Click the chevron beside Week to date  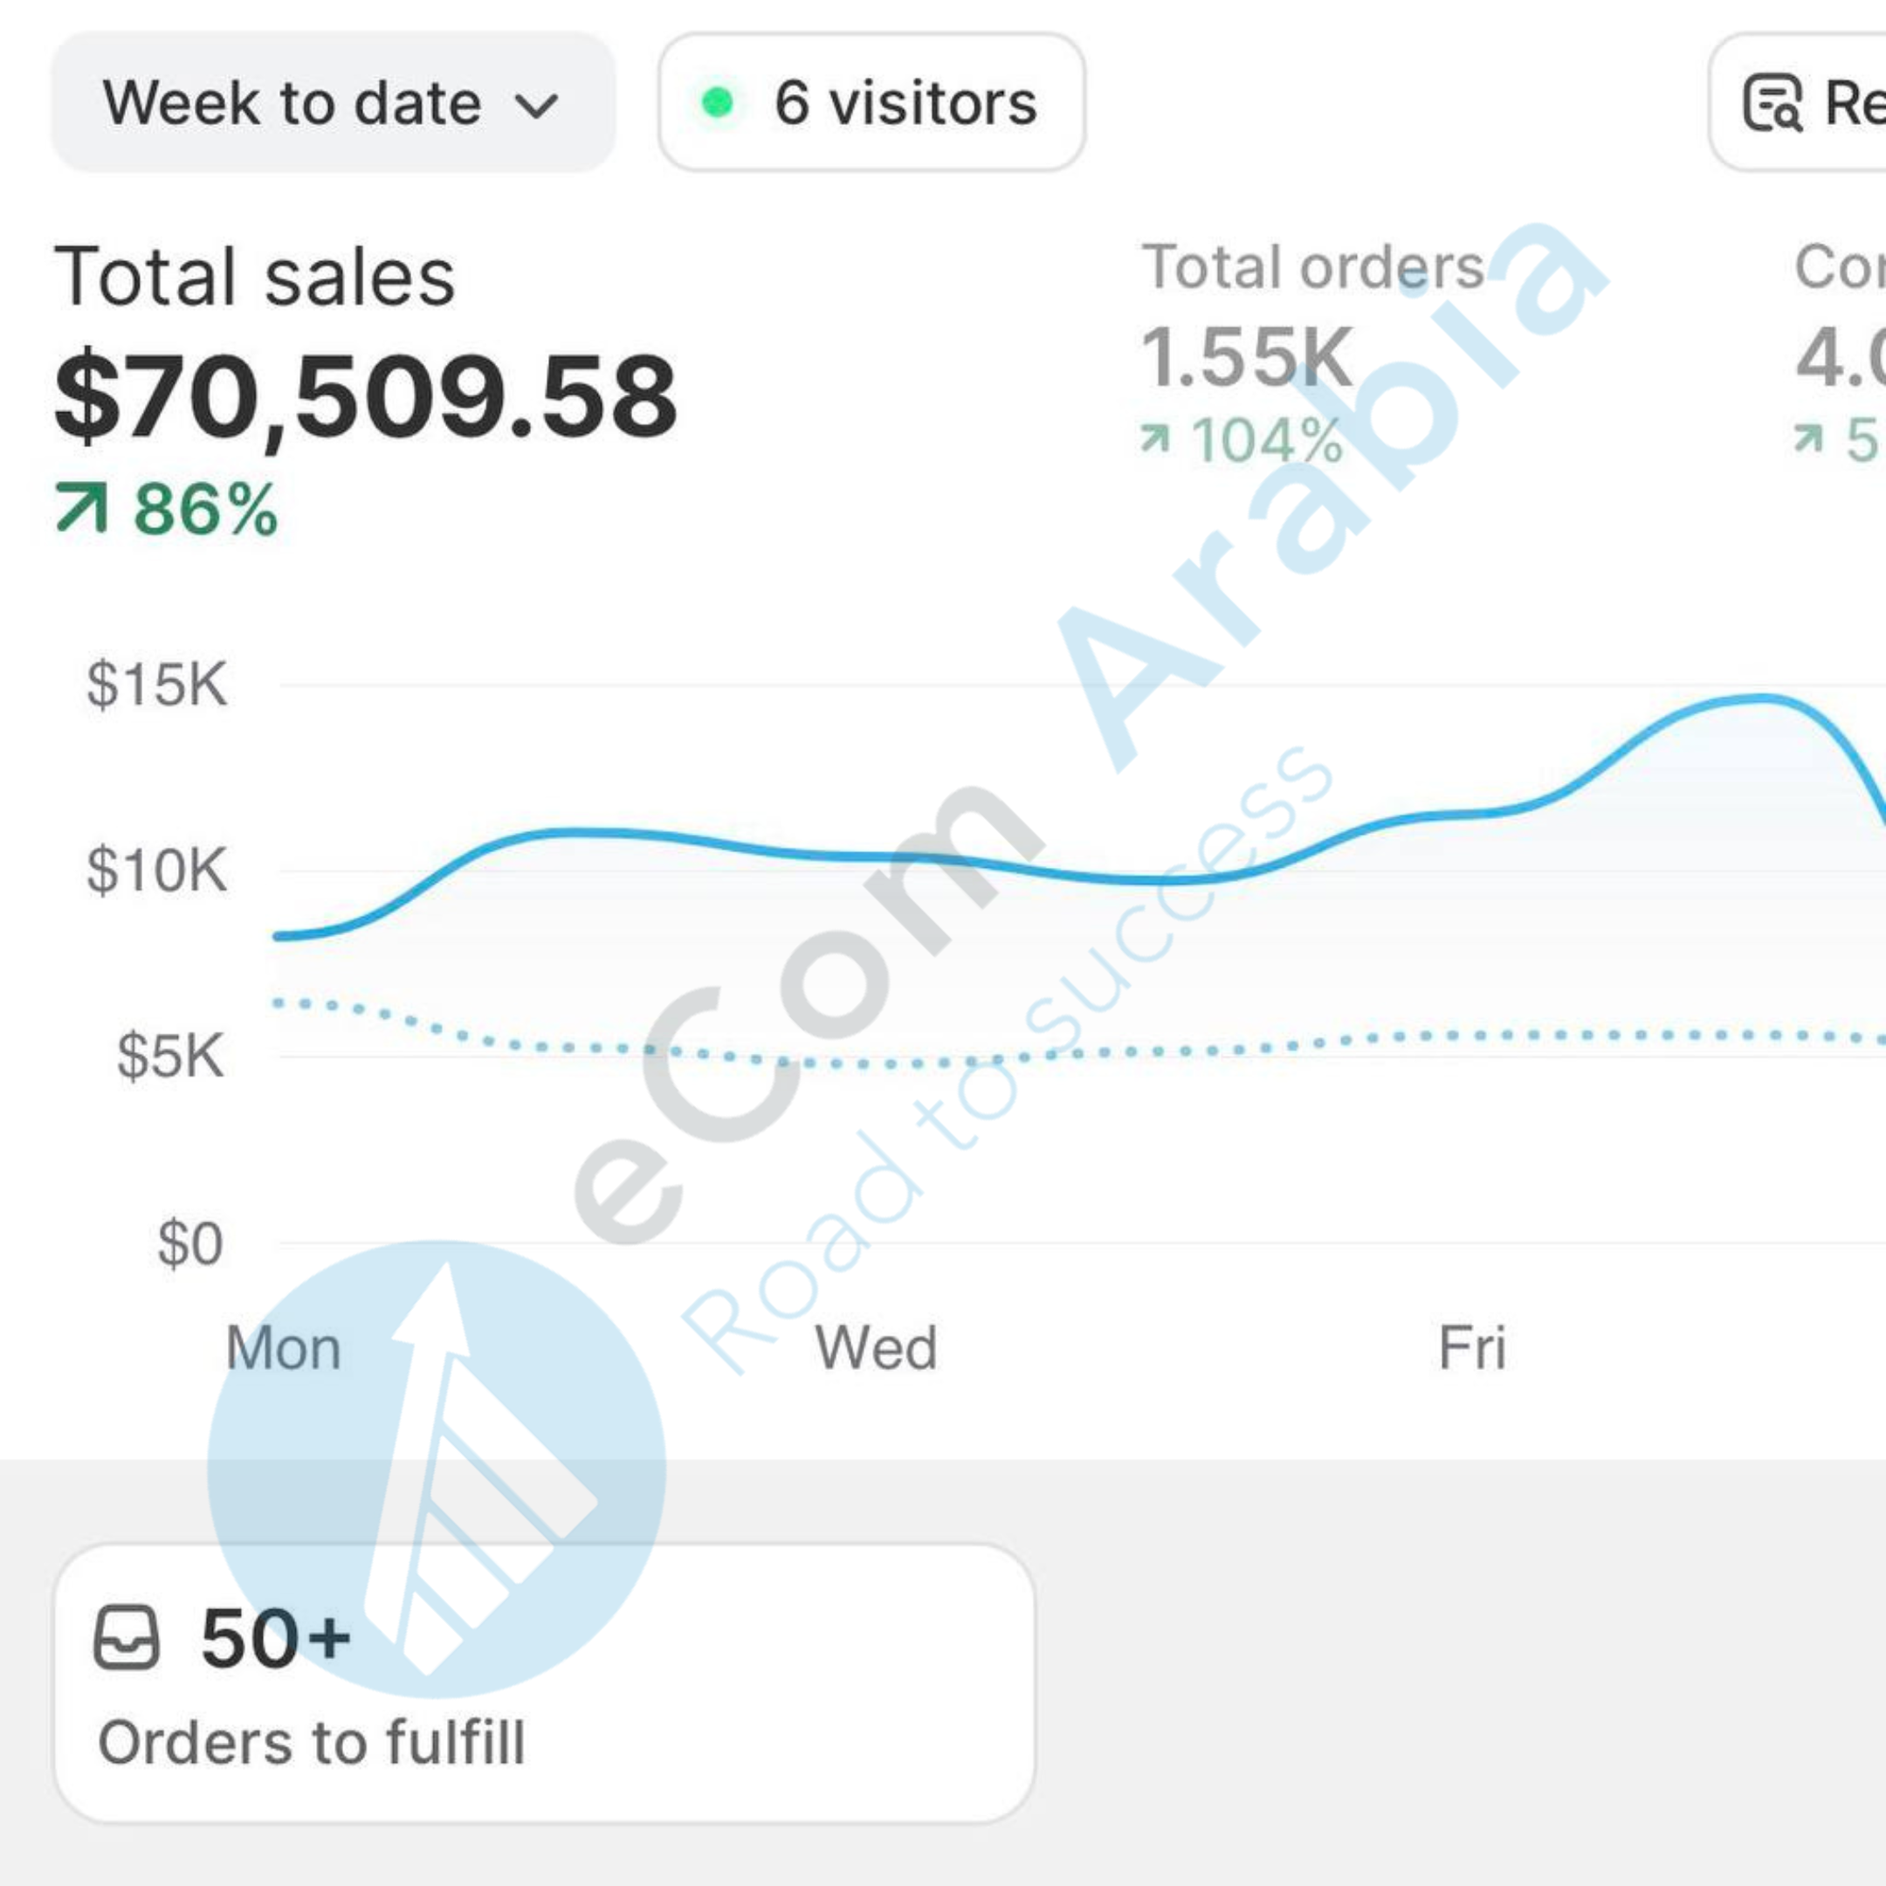point(536,106)
